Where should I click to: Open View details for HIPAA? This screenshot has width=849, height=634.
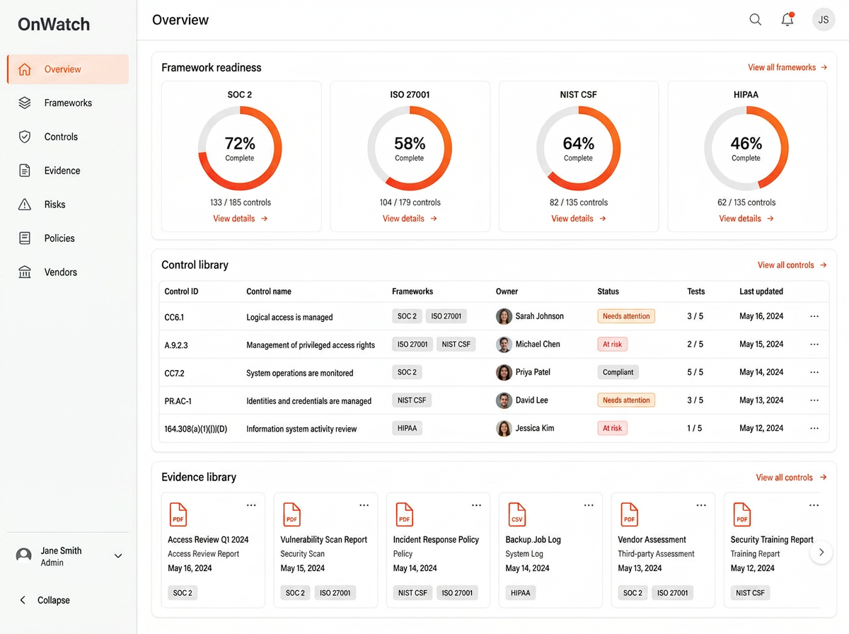point(746,219)
